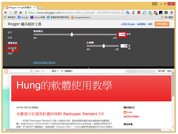
Task: Open a new browser tab
Action: point(40,7)
